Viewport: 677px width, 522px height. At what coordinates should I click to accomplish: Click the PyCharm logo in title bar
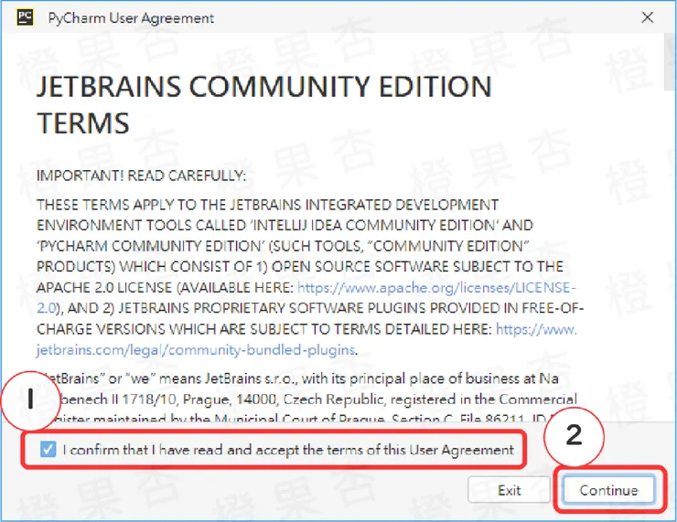pyautogui.click(x=25, y=17)
